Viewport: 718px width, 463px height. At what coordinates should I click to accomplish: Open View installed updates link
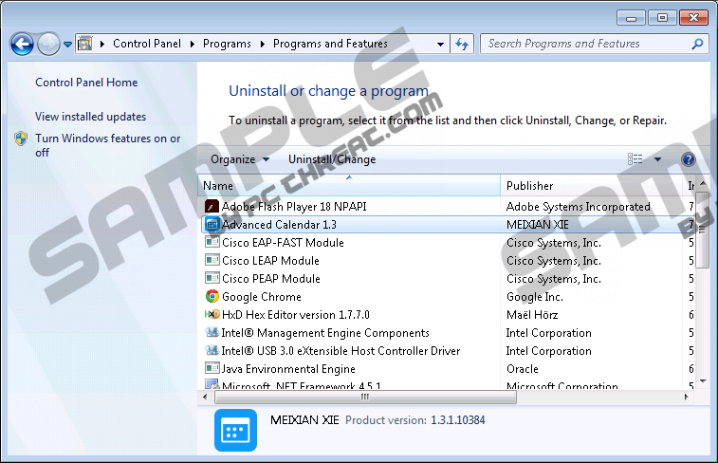pos(91,117)
